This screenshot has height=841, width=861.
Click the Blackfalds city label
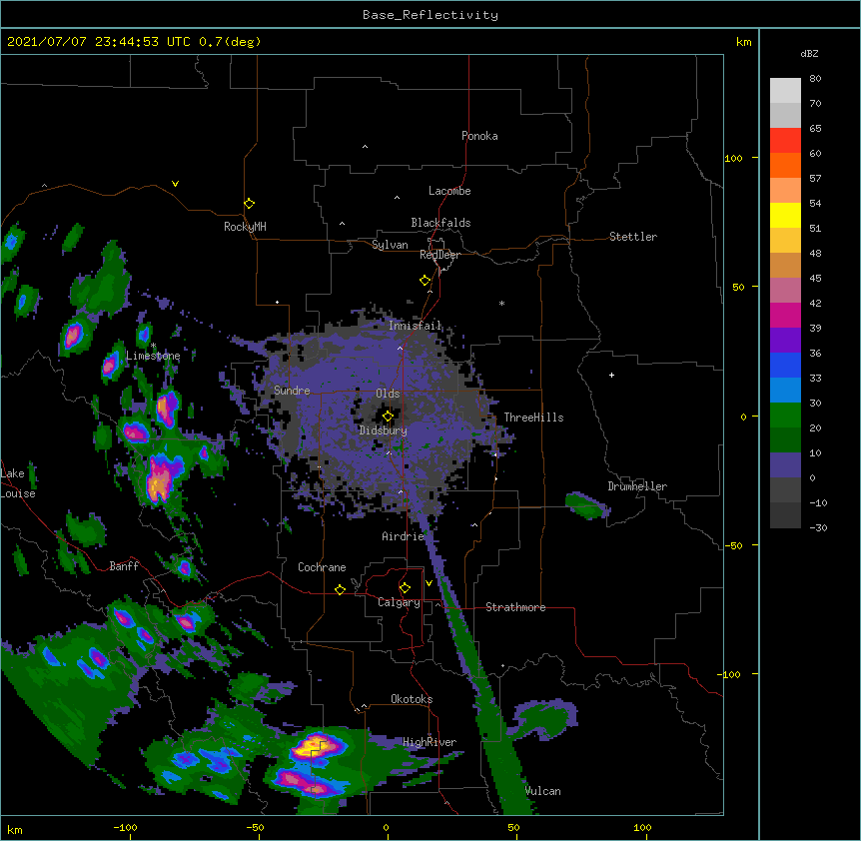(x=440, y=223)
